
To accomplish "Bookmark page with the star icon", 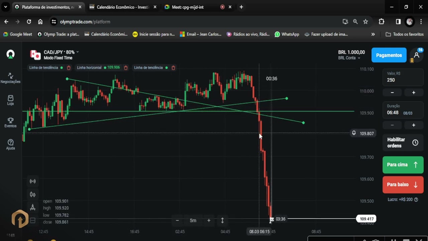I will (365, 22).
